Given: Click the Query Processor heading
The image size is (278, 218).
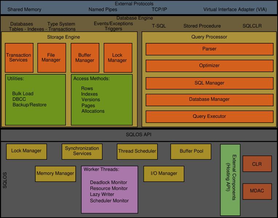Looking at the screenshot, I should [x=209, y=37].
